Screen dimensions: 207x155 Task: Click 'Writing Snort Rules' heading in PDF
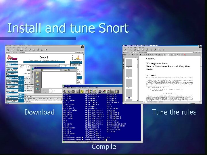point(157,63)
